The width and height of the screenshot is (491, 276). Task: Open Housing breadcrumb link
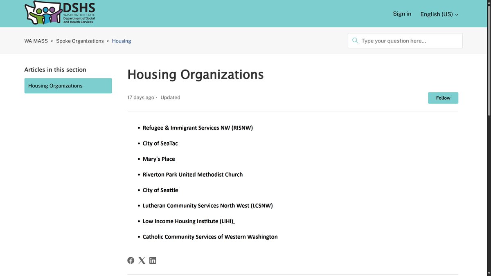[122, 41]
